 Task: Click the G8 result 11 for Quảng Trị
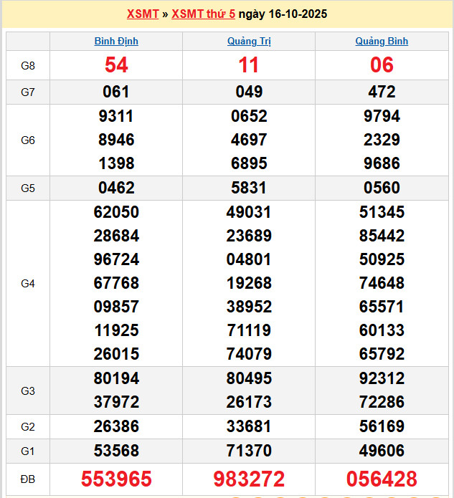click(x=249, y=65)
